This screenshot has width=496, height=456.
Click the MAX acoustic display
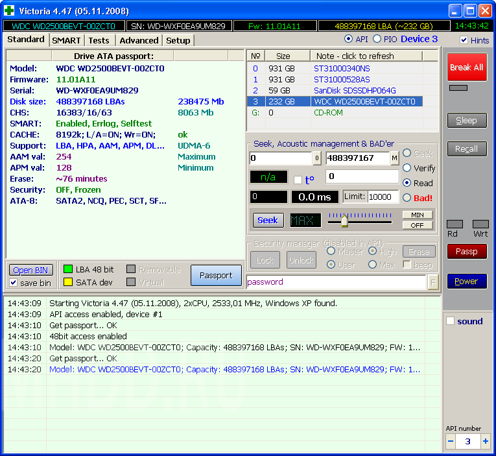305,220
